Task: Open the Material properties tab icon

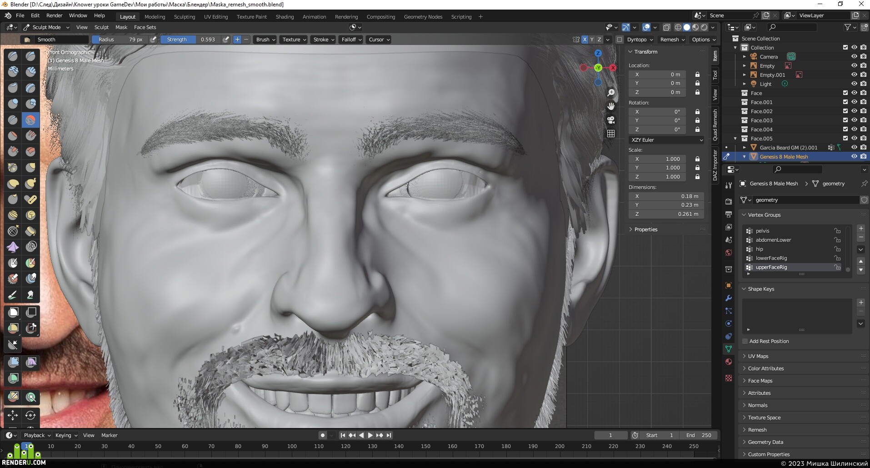Action: point(729,362)
